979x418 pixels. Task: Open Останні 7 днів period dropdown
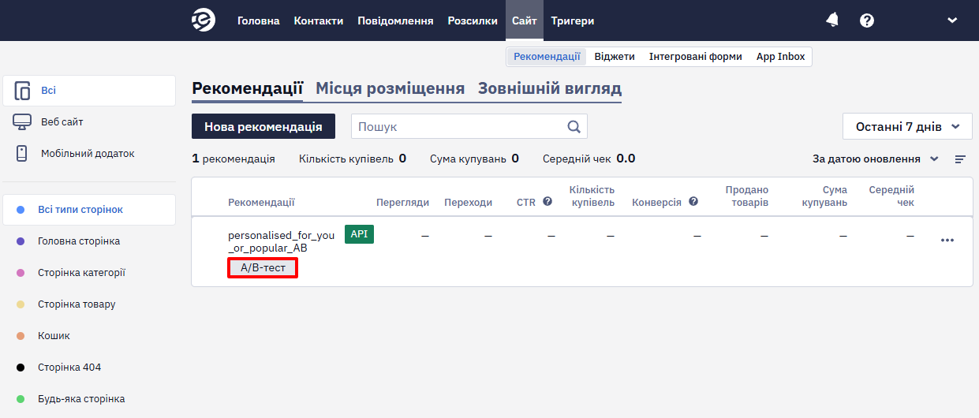[907, 126]
